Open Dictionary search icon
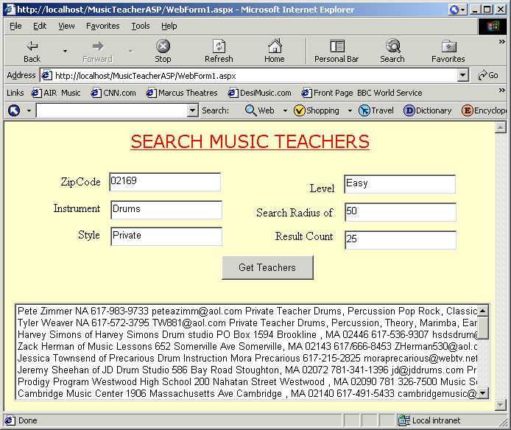The image size is (511, 430). (x=409, y=110)
